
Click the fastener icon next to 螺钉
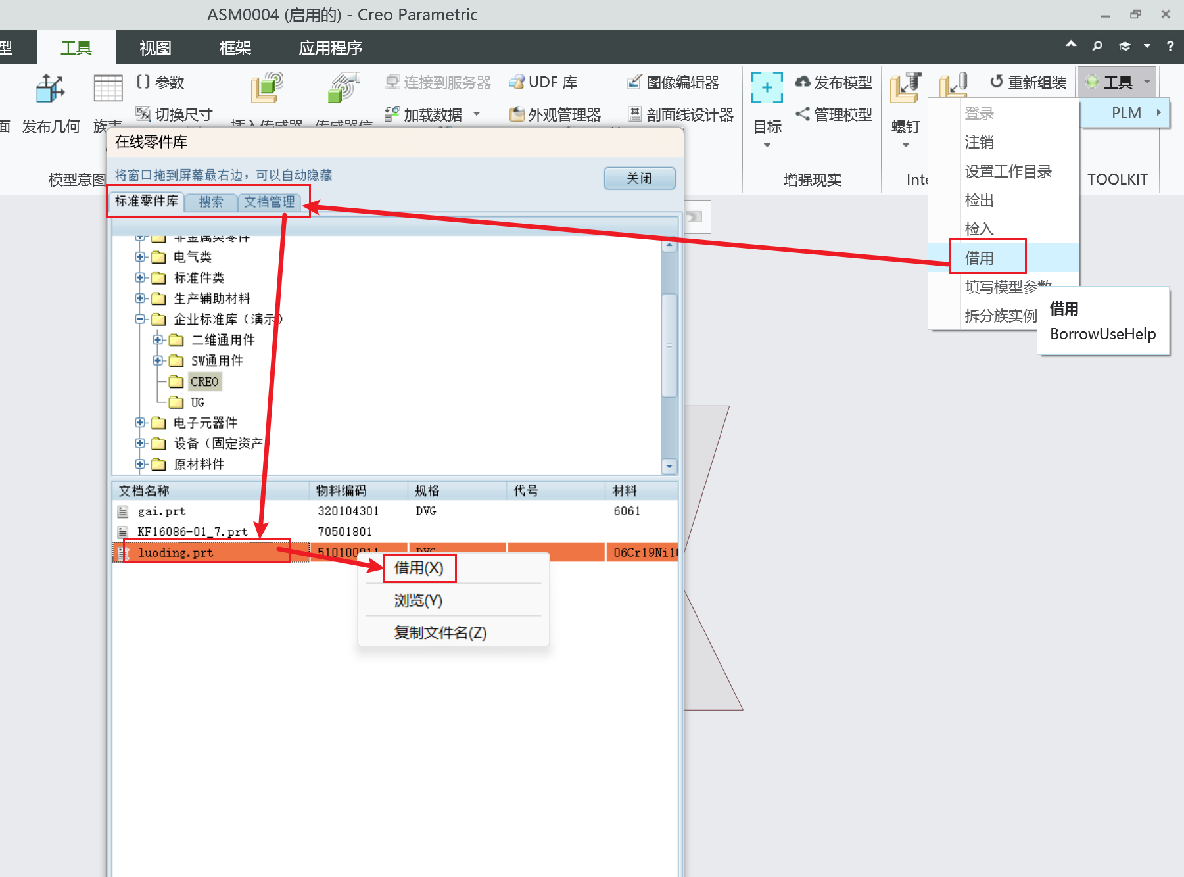(953, 85)
